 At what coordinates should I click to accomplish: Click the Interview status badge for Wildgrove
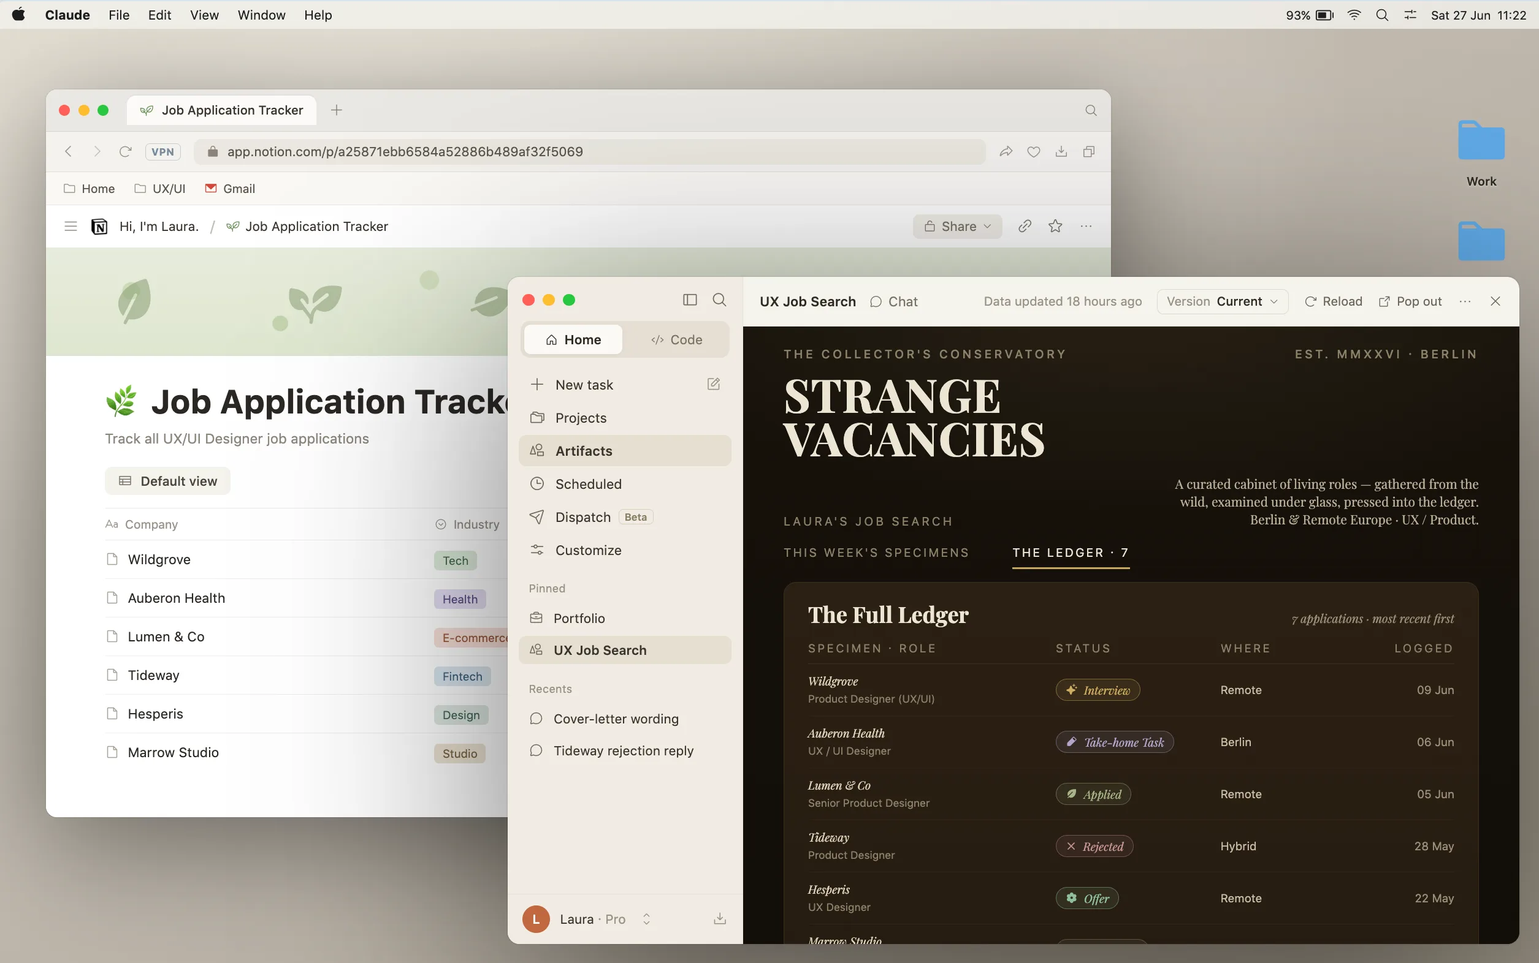1098,690
